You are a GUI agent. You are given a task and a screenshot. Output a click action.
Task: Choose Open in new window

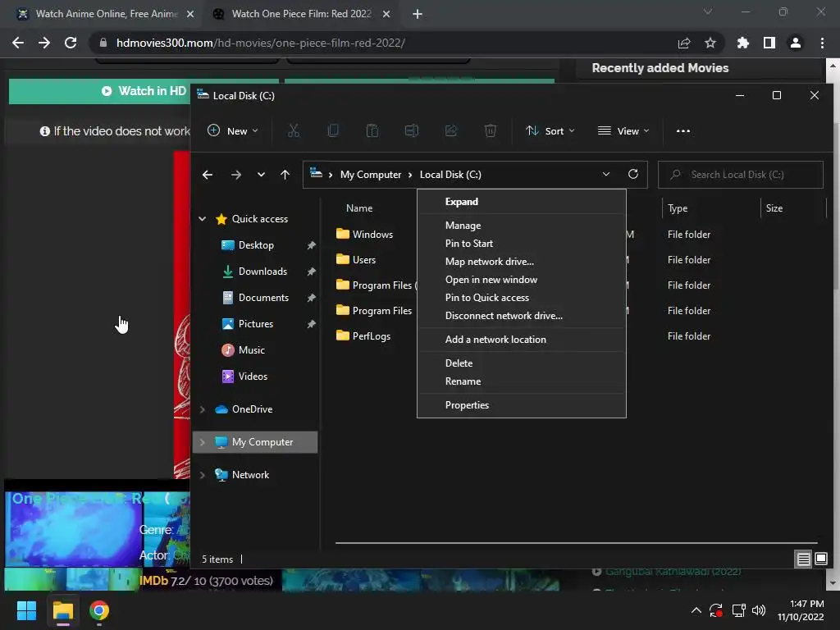click(521, 280)
